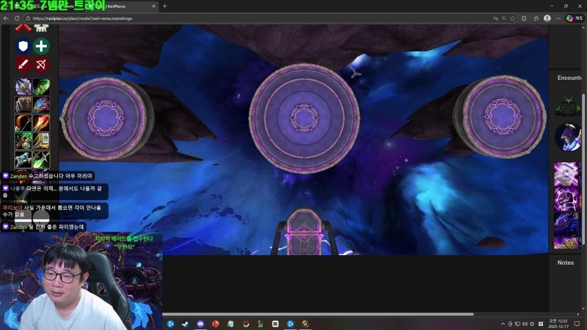Select the pink scroll boss ability icon
Viewport: 587px width, 330px height.
[x=566, y=174]
